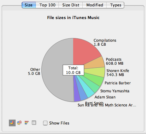Viewport: 146px width, 134px height.
Task: Click the 'Total: 10.0 GB' box
Action: [73, 70]
